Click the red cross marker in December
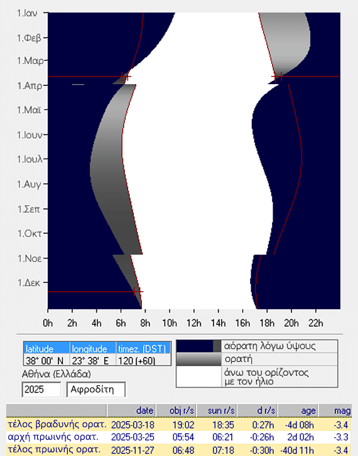 click(138, 292)
